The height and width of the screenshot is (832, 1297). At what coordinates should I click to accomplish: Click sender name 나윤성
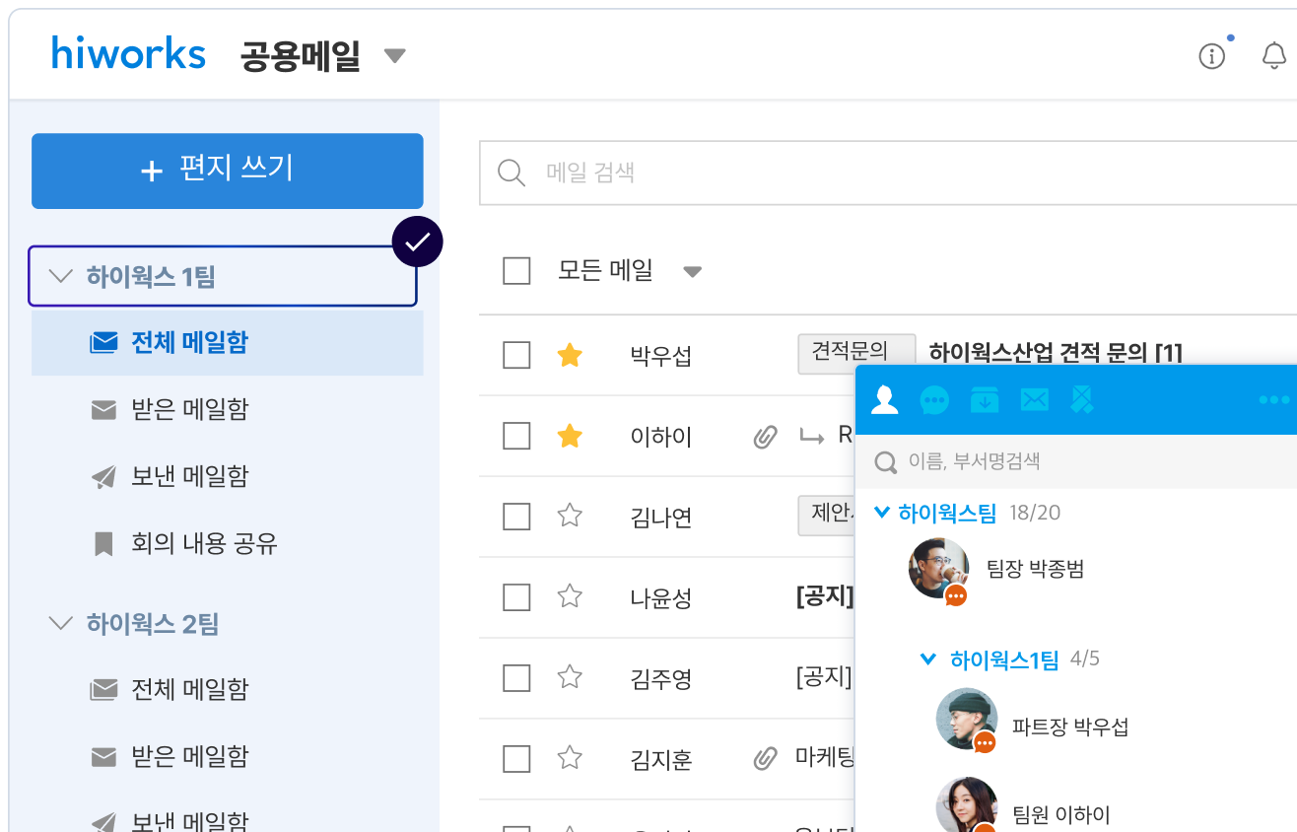[x=661, y=597]
